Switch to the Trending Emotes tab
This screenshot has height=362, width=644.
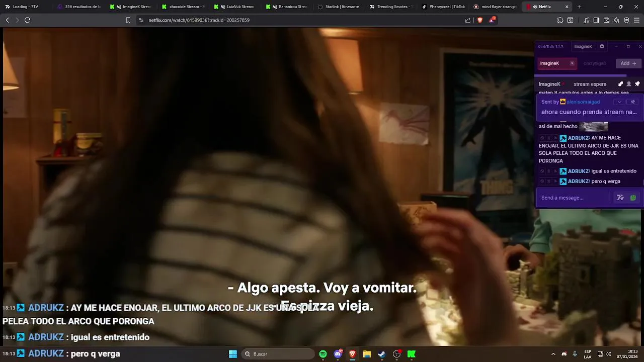[x=391, y=7]
